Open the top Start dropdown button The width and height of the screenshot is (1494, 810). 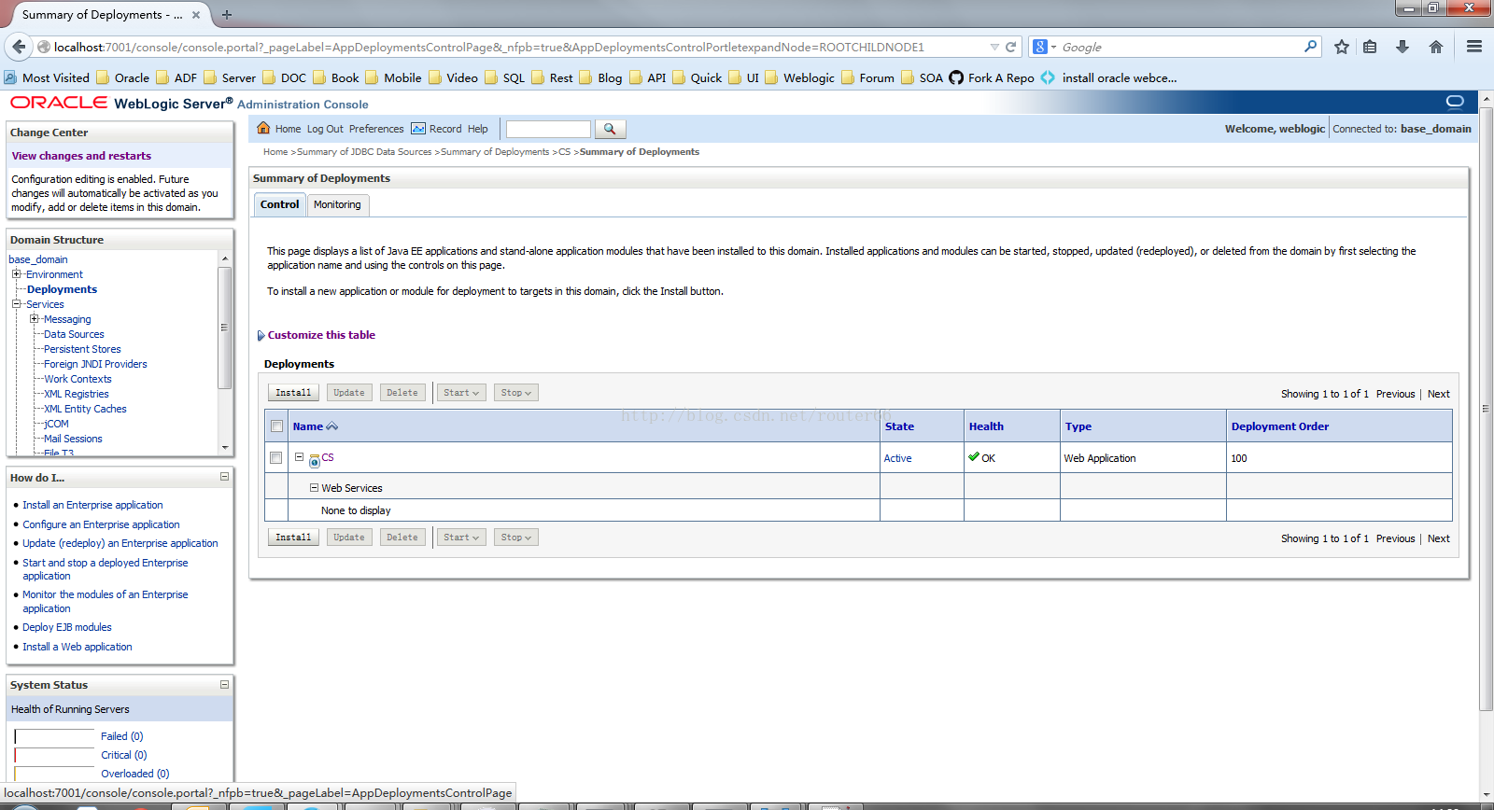pyautogui.click(x=461, y=393)
